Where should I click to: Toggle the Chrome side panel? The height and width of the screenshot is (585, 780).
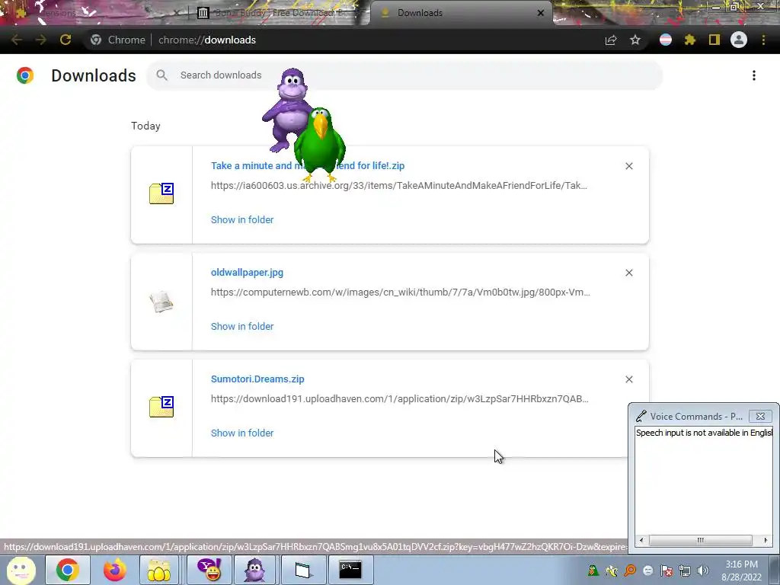click(714, 40)
